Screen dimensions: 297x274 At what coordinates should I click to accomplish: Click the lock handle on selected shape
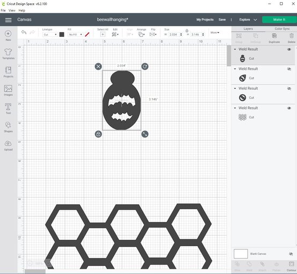(x=98, y=134)
